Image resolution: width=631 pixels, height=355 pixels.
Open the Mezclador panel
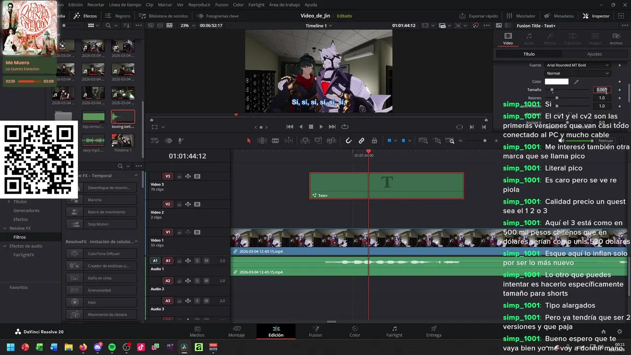pos(521,16)
